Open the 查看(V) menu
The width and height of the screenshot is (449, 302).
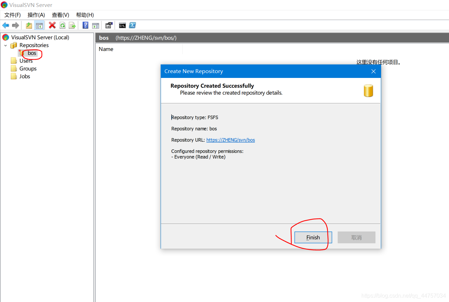coord(61,15)
